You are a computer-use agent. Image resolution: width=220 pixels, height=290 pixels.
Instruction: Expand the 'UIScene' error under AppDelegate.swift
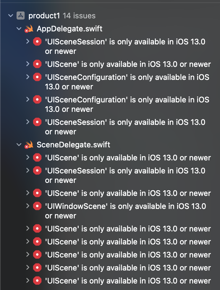point(28,64)
